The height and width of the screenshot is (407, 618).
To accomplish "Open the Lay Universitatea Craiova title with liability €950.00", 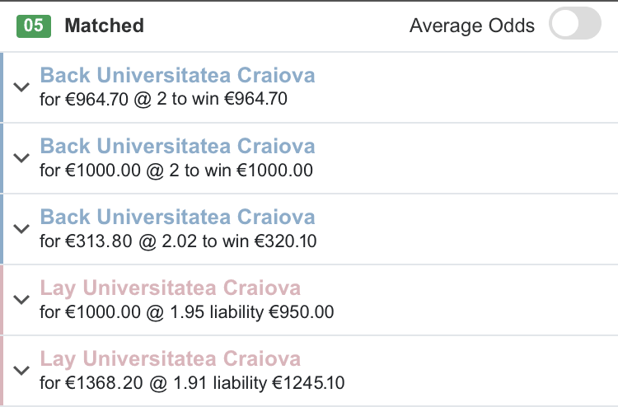I will click(170, 288).
